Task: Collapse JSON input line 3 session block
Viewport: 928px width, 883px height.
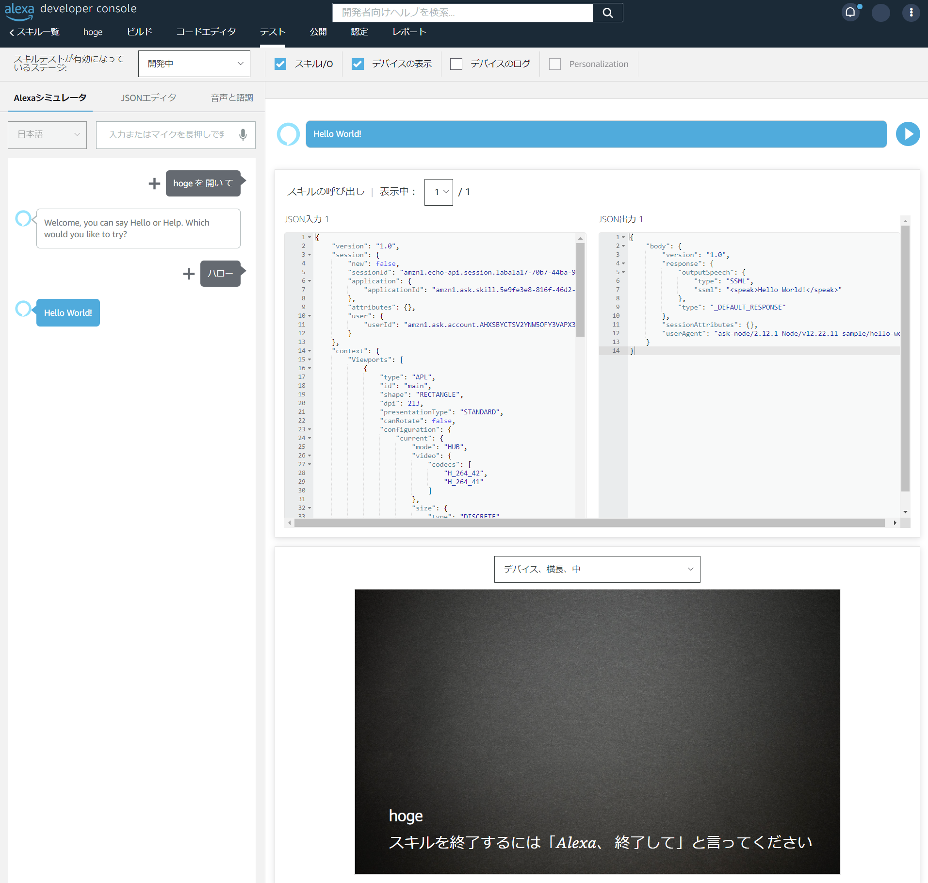Action: 309,255
